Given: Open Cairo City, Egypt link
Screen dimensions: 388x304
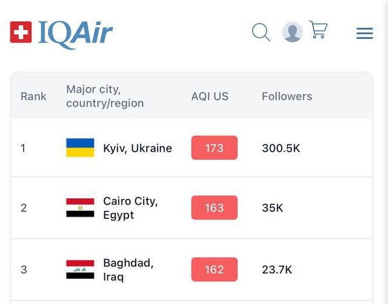Looking at the screenshot, I should pyautogui.click(x=130, y=208).
